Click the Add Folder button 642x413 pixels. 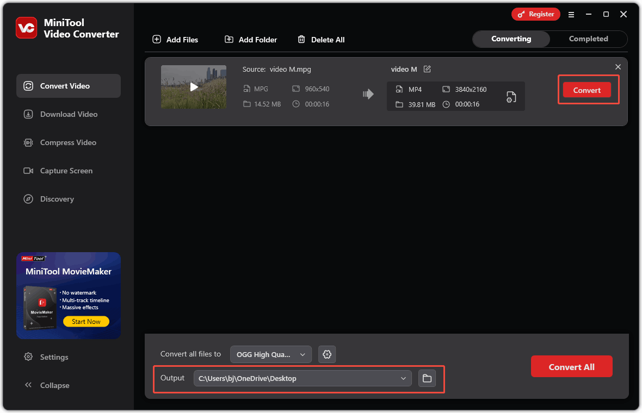[x=251, y=40]
